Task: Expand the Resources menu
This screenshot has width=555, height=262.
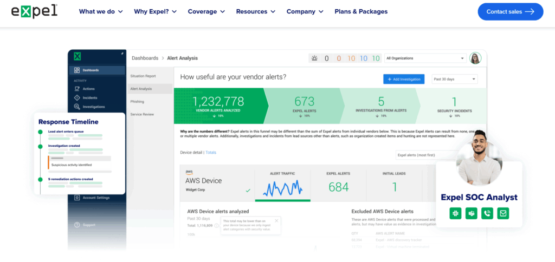Action: pyautogui.click(x=256, y=12)
